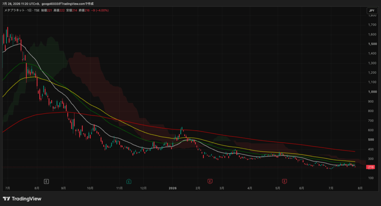Click the red earnings E marker near February
This screenshot has height=206, width=381.
click(x=210, y=181)
